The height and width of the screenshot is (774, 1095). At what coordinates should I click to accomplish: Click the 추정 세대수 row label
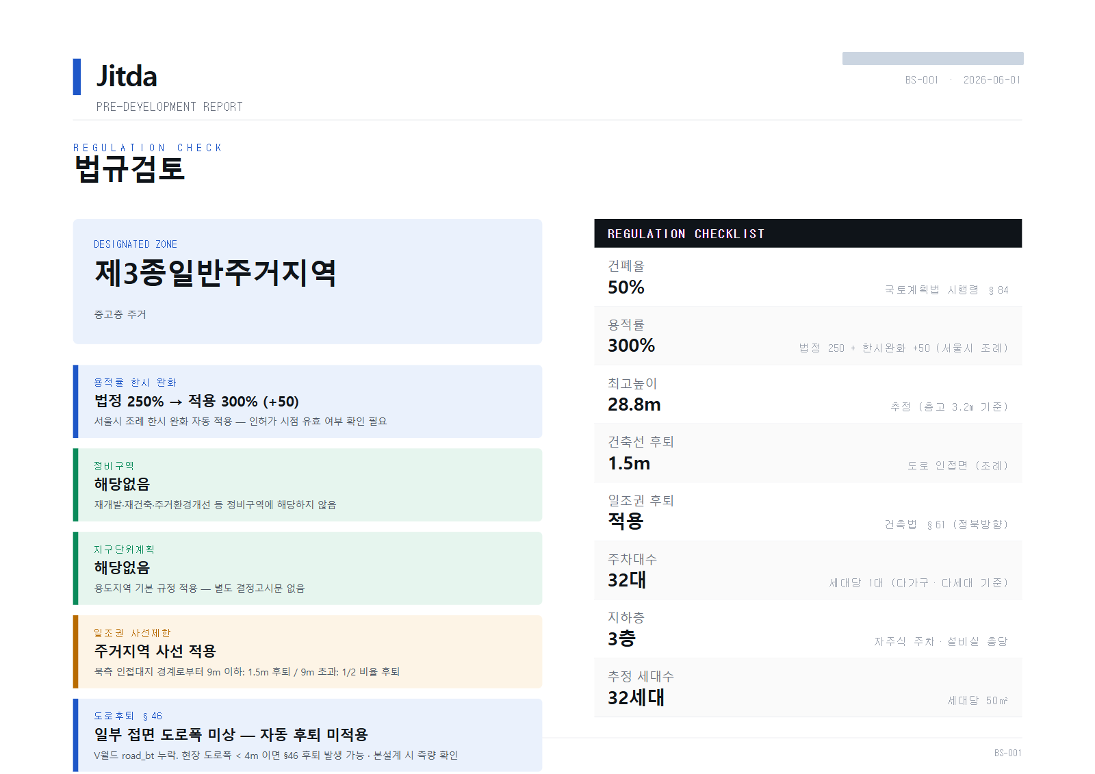coord(641,677)
